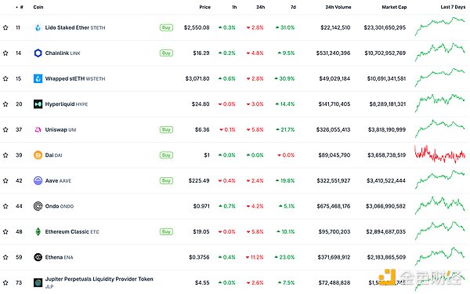Star Lido Staked Ether as favorite

5,27
